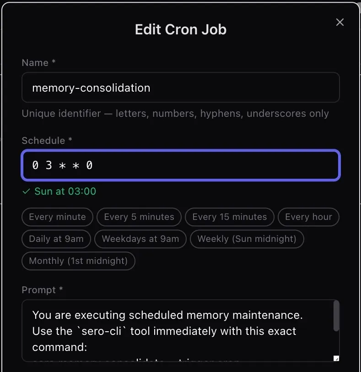
Task: Choose Weekly (Sun midnight) preset
Action: (x=247, y=239)
